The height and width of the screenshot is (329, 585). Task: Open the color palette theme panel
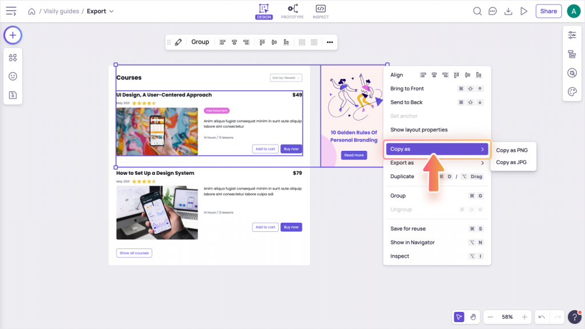pyautogui.click(x=572, y=91)
